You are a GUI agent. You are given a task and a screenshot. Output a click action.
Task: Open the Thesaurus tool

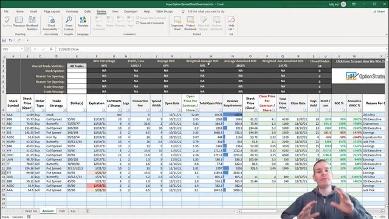point(19,22)
